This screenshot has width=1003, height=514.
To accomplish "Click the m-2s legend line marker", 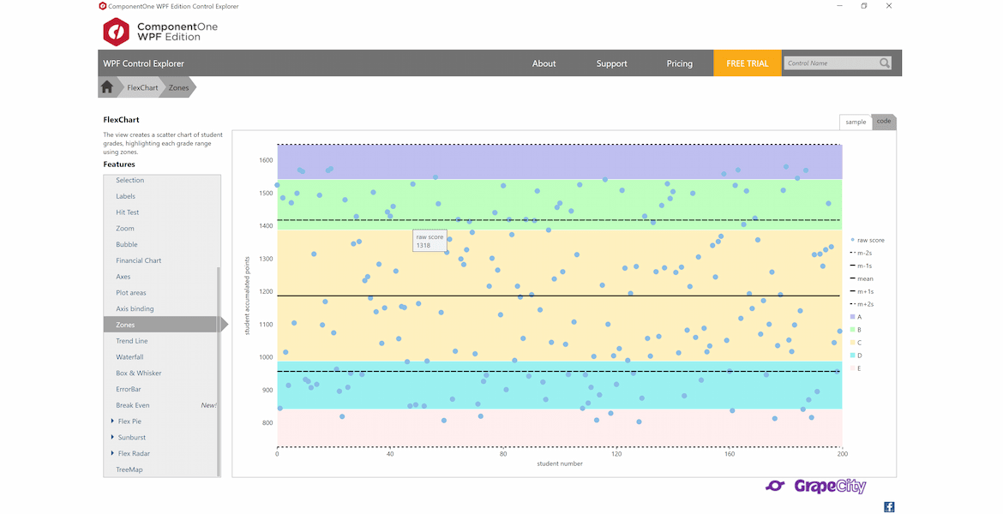I will 853,254.
